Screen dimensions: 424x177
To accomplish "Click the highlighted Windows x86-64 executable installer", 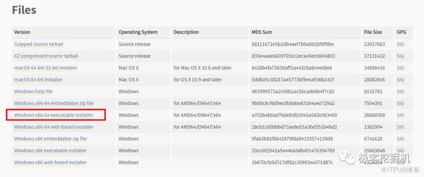I will (x=54, y=115).
